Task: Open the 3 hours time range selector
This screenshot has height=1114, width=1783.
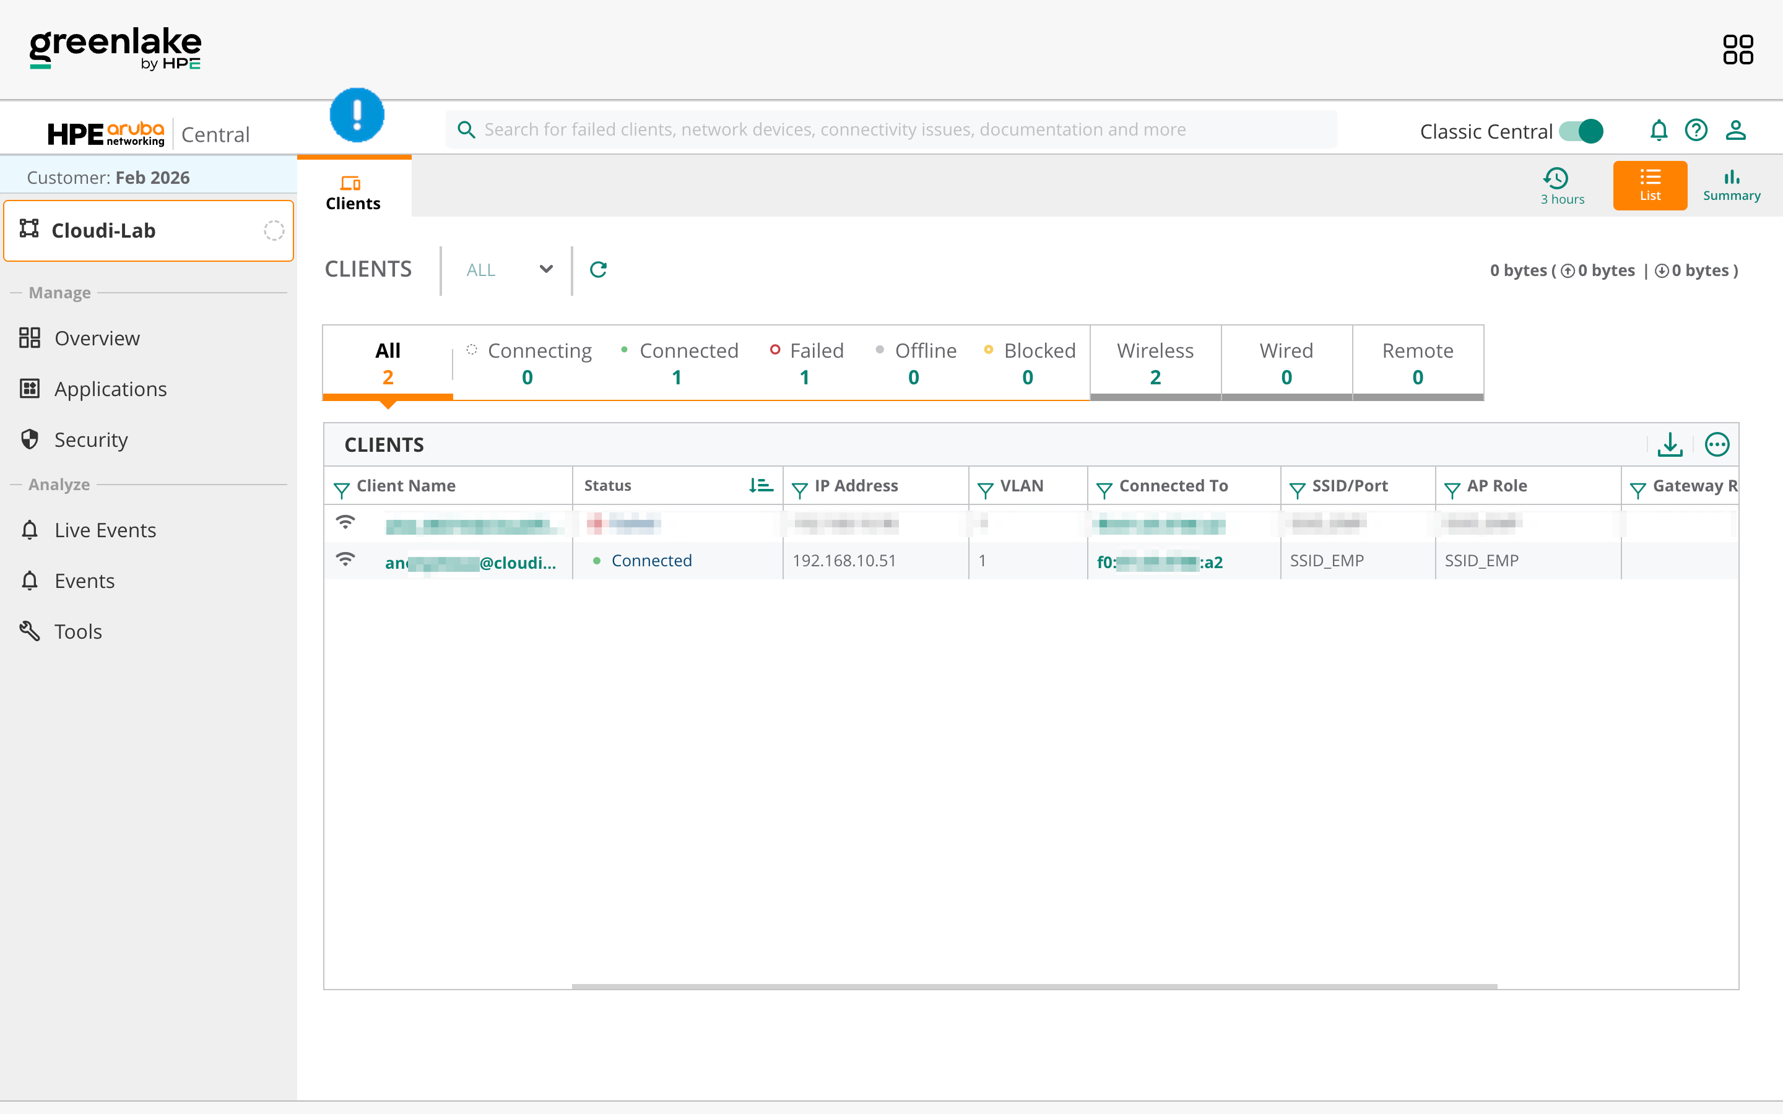Action: (x=1562, y=186)
